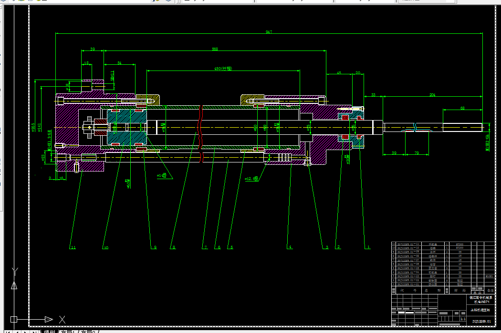Screen dimensions: 501x333
Task: Switch to the 模型 model tab
Action: point(49,332)
